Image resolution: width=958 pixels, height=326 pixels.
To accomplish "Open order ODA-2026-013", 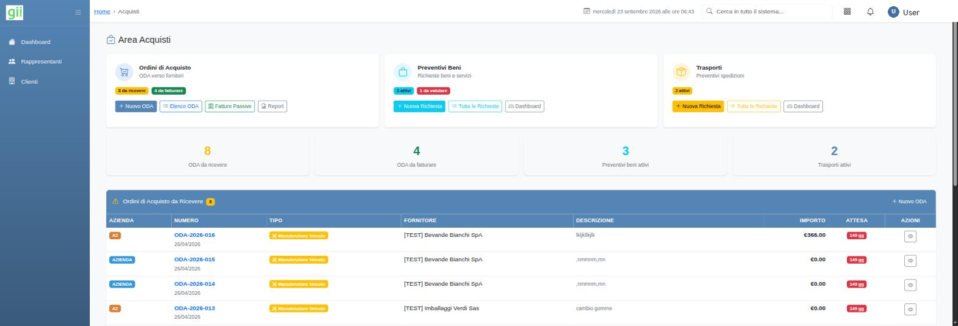I will click(x=194, y=308).
